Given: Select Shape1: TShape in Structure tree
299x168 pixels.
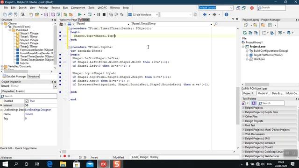Looking at the screenshot, I should (x=29, y=33).
